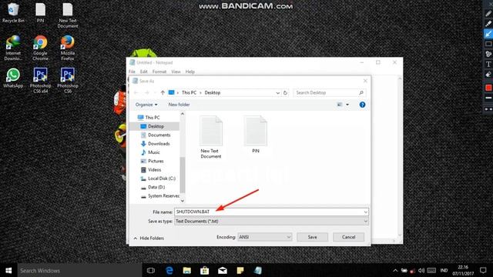
Task: Open the view options dropdown arrow
Action: coord(347,105)
